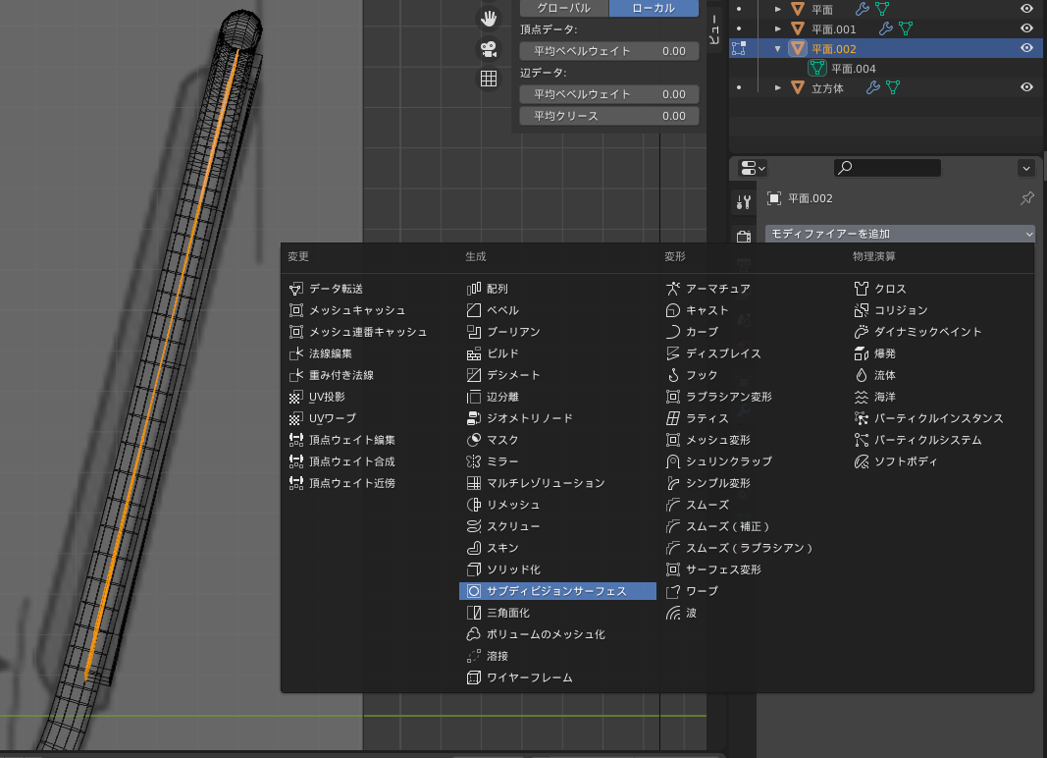
Task: Add the サブディビジョンサーフェス modifier
Action: pos(557,591)
